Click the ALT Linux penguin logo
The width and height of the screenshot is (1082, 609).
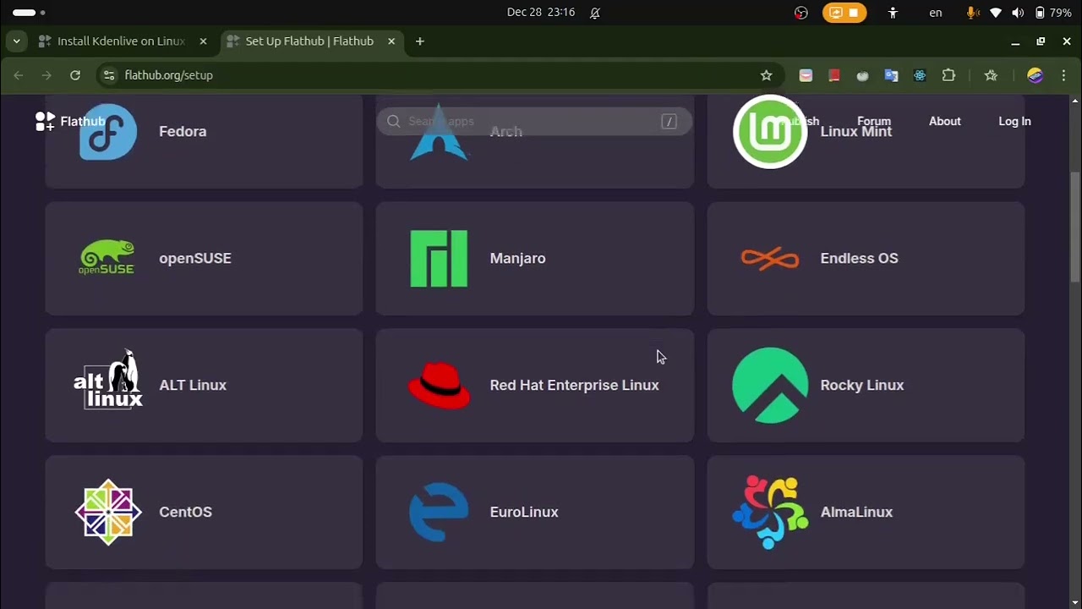[x=108, y=379]
